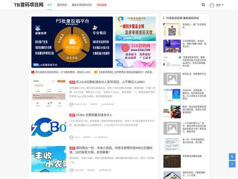Click thumbnail for 洽谈APP
Screen dimensions: 238x179
point(172,95)
